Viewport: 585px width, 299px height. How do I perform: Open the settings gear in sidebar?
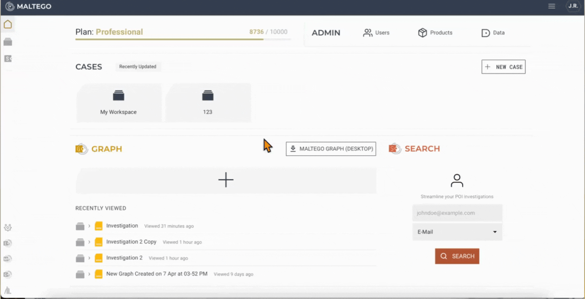click(8, 228)
